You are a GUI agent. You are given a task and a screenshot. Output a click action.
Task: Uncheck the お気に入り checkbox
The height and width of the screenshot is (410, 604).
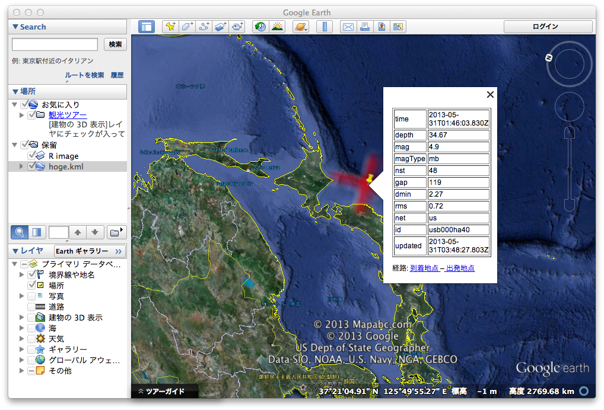click(25, 104)
